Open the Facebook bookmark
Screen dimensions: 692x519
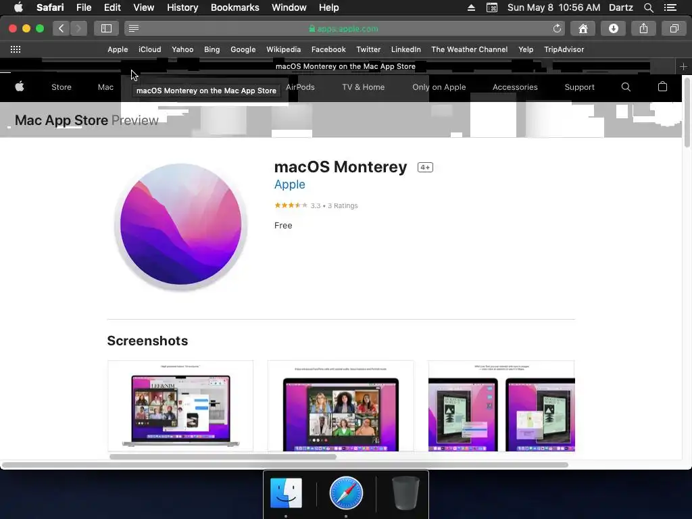pyautogui.click(x=328, y=49)
